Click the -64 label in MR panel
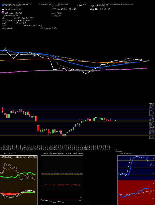 coord(80,198)
